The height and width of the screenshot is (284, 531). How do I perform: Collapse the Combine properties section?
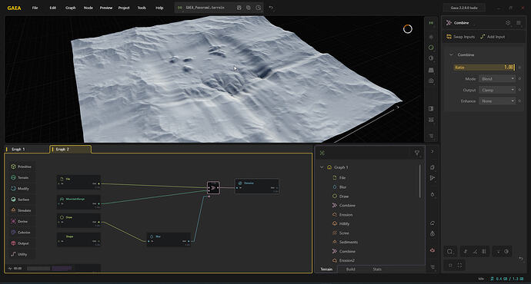[451, 54]
